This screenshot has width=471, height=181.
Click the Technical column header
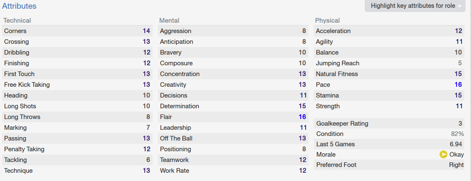point(17,20)
